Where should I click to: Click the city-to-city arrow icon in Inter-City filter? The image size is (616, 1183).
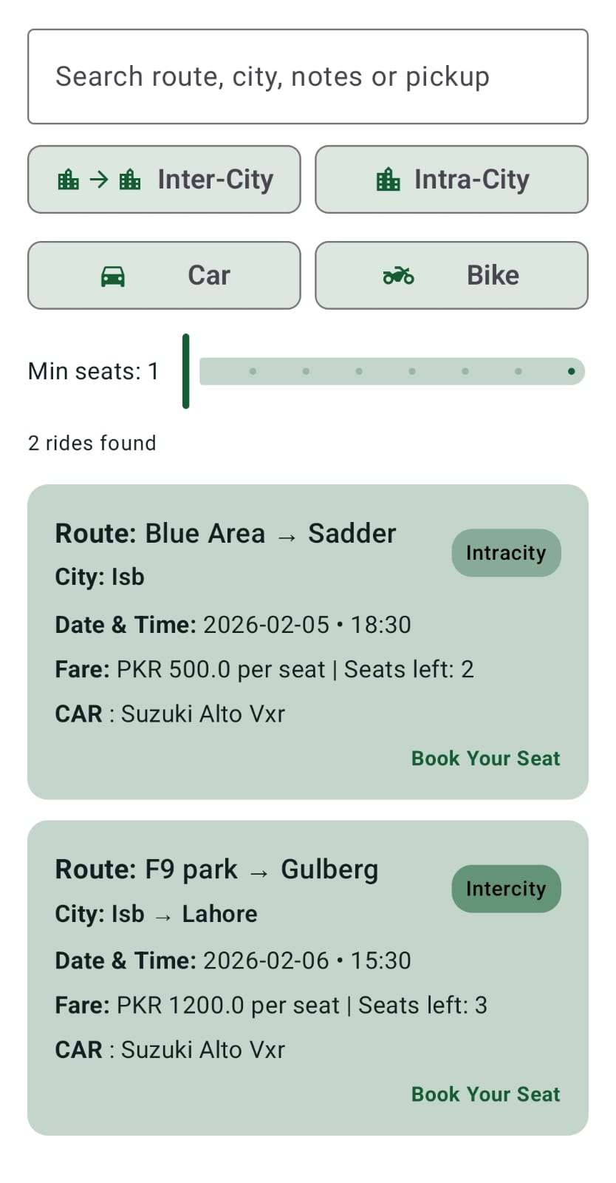99,180
